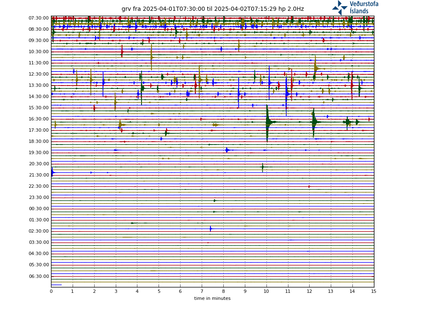
Task: Click the 22:30:00 time label
Action: (39, 186)
